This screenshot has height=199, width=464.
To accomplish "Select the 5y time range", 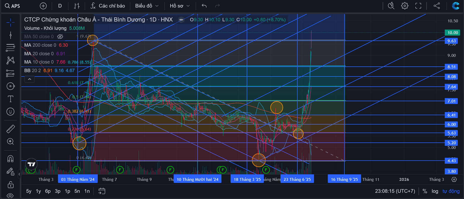I will coord(29,191).
